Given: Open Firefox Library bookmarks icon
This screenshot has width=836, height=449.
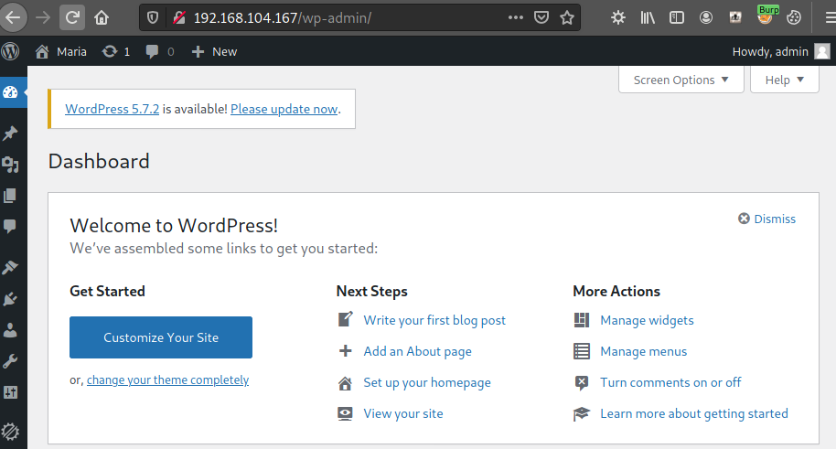Looking at the screenshot, I should (x=648, y=17).
